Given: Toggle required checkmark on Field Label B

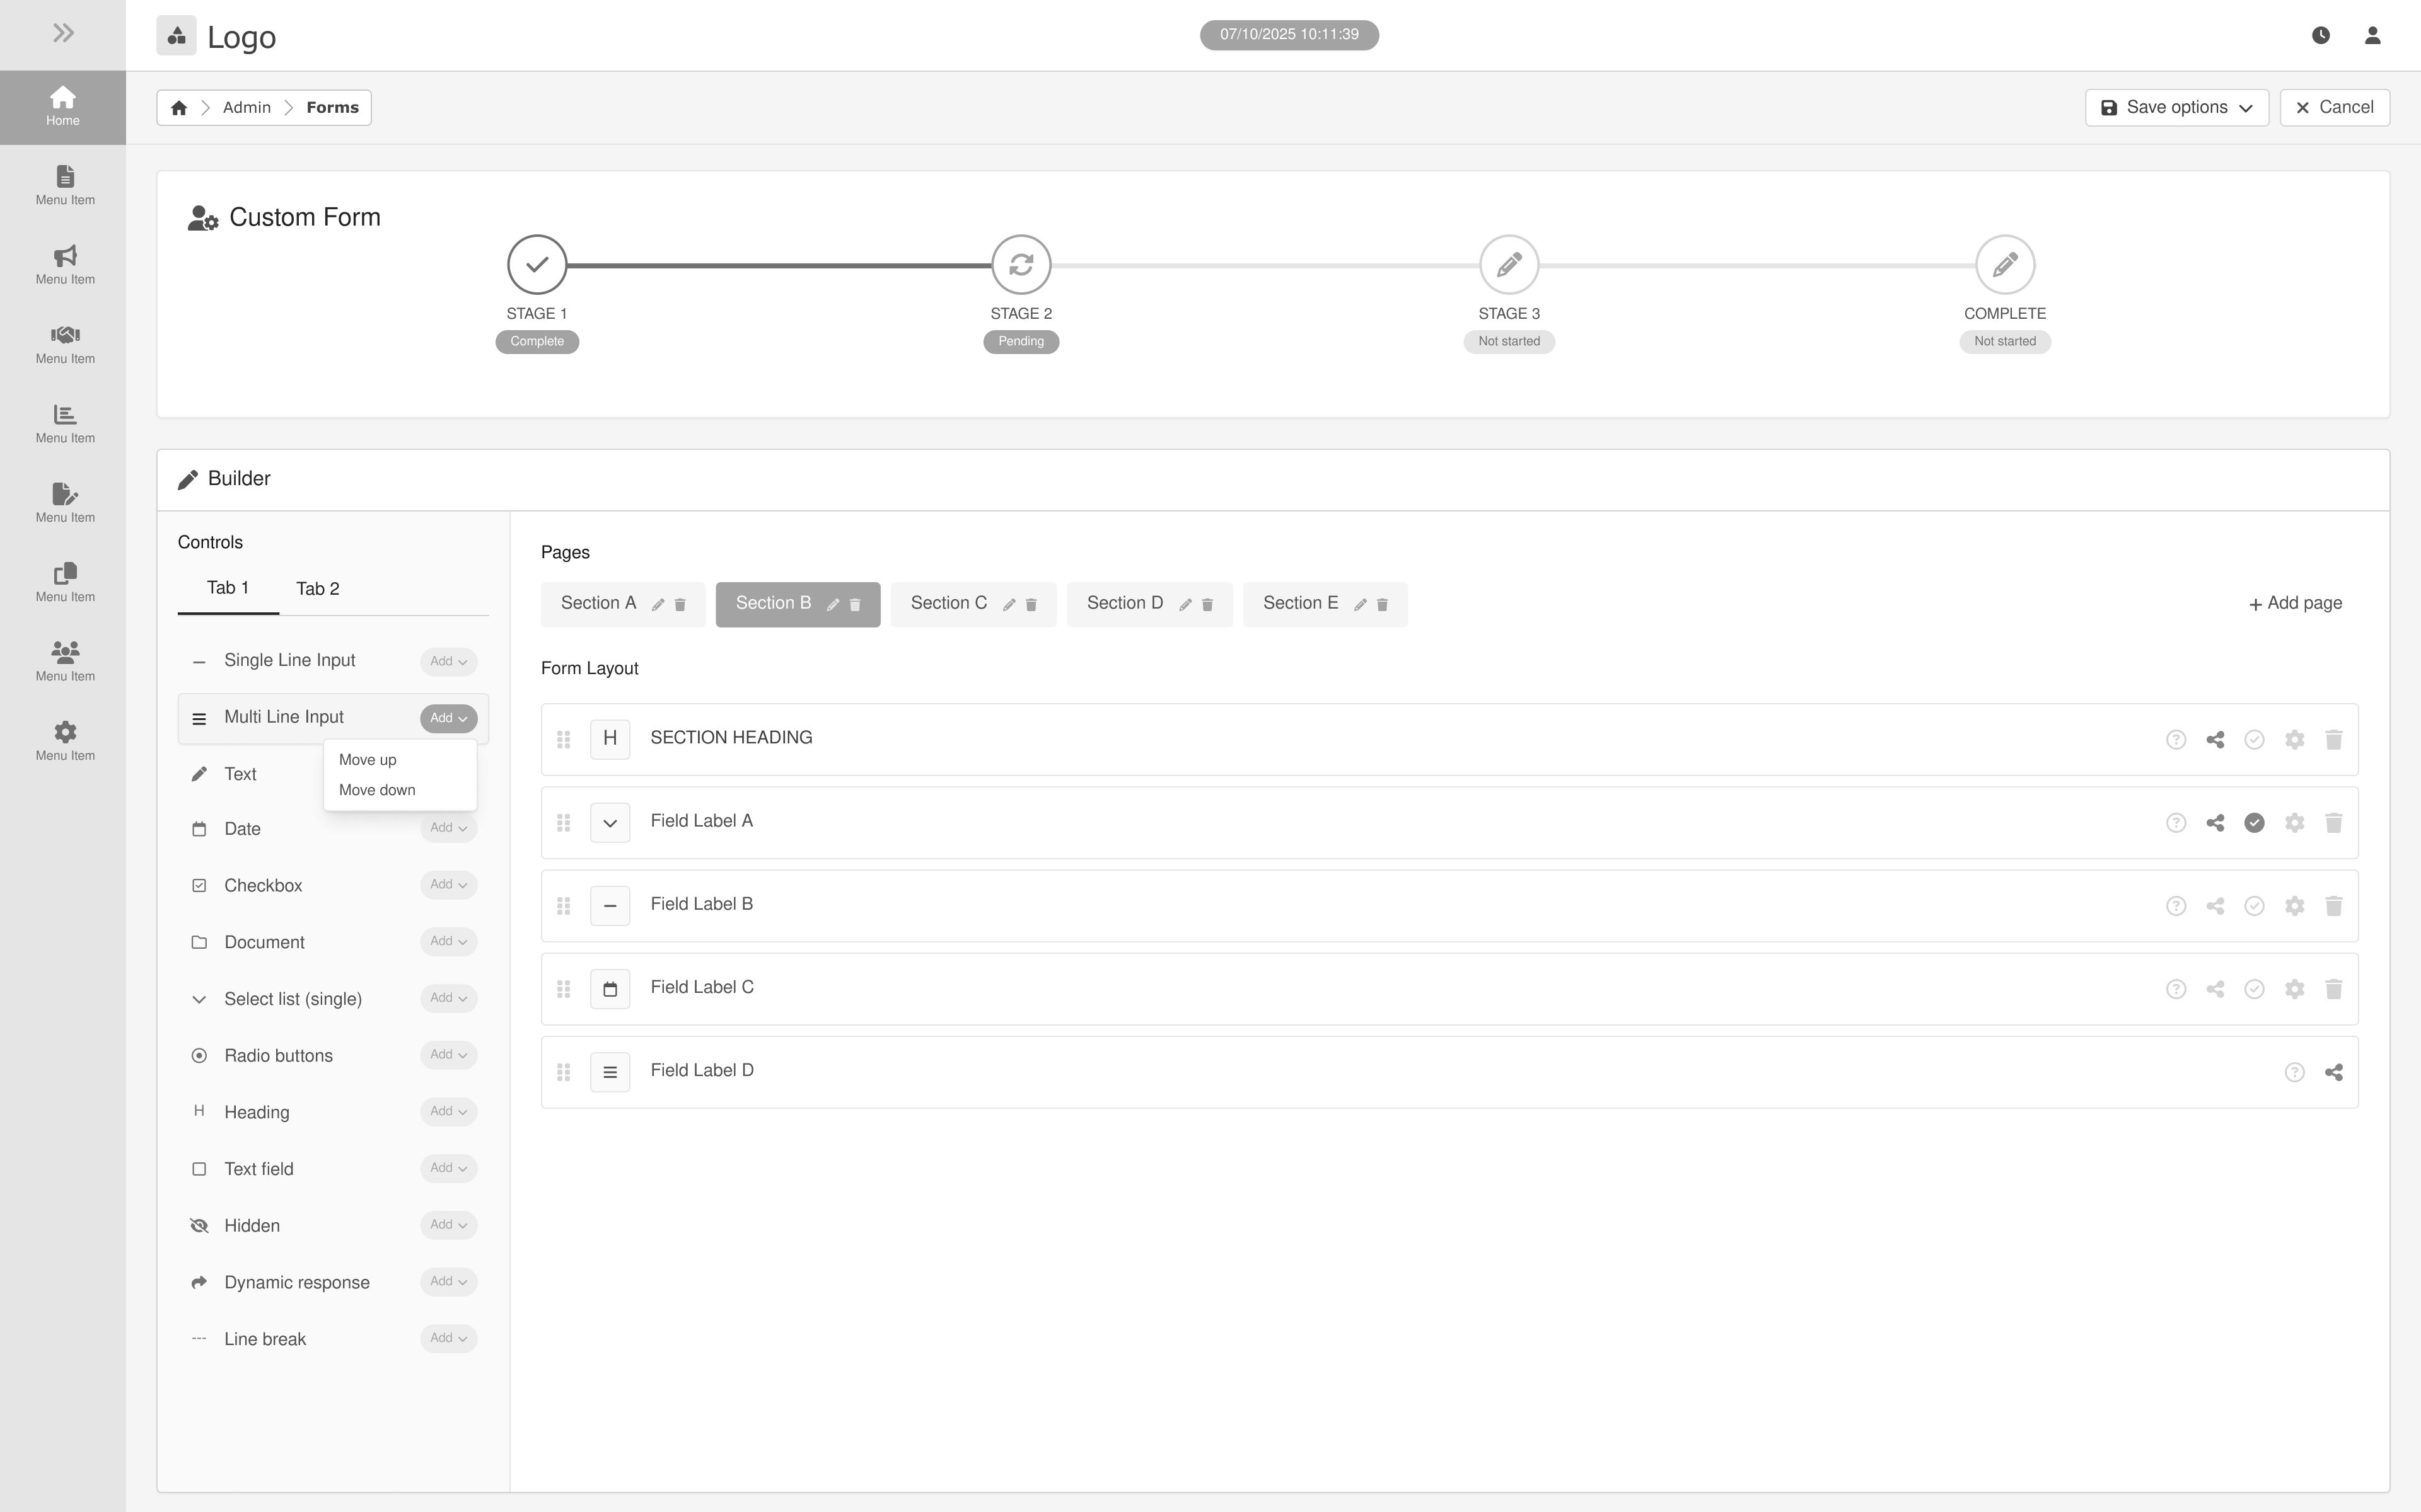Looking at the screenshot, I should 2254,906.
